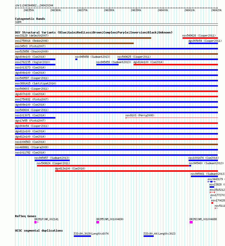Image resolution: width=225 pixels, height=246 pixels.
Task: Click the small nsv945458 (Sudmant2013) blue feature
Action: (x=76, y=59)
